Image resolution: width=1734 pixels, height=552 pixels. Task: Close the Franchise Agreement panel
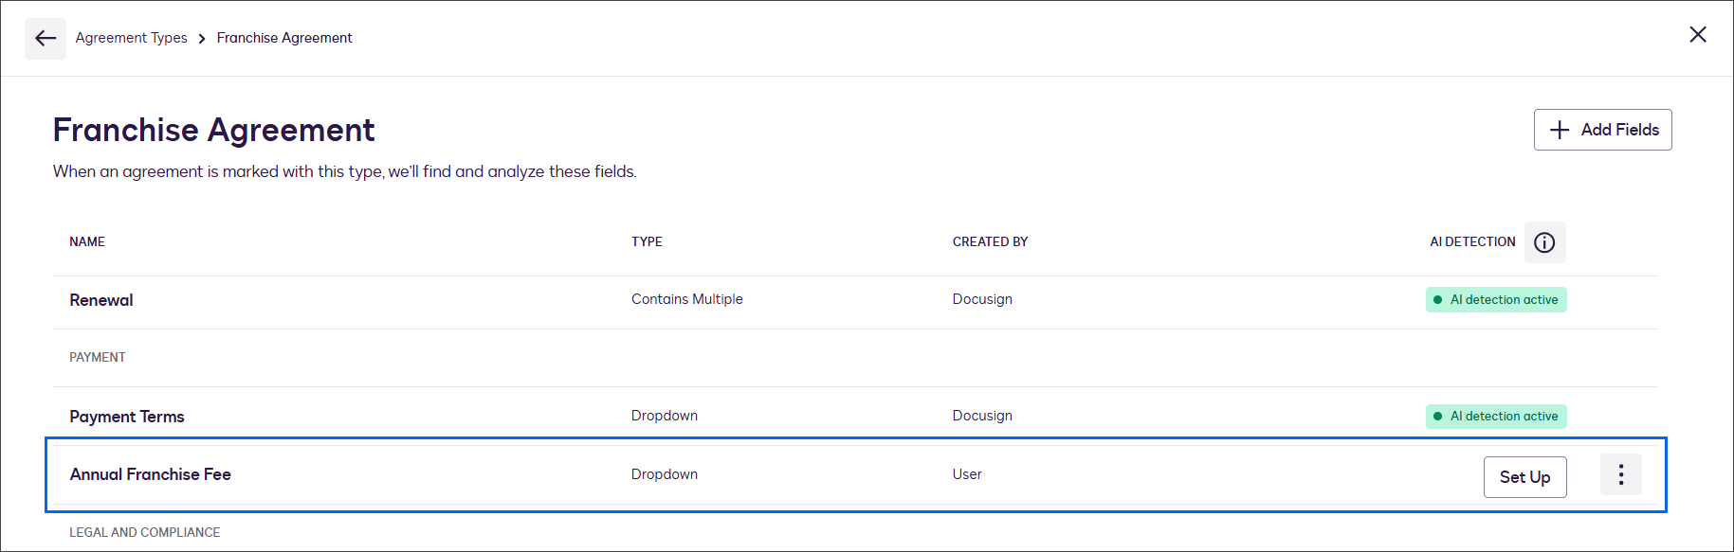[1697, 35]
